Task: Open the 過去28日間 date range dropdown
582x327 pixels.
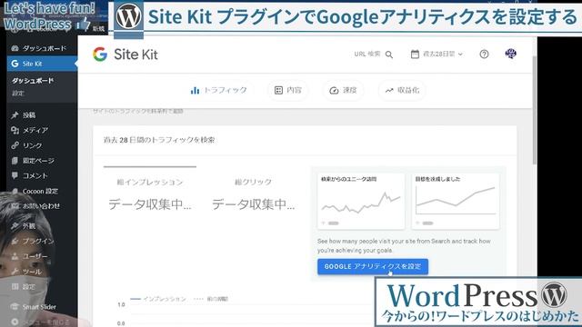Action: [437, 54]
